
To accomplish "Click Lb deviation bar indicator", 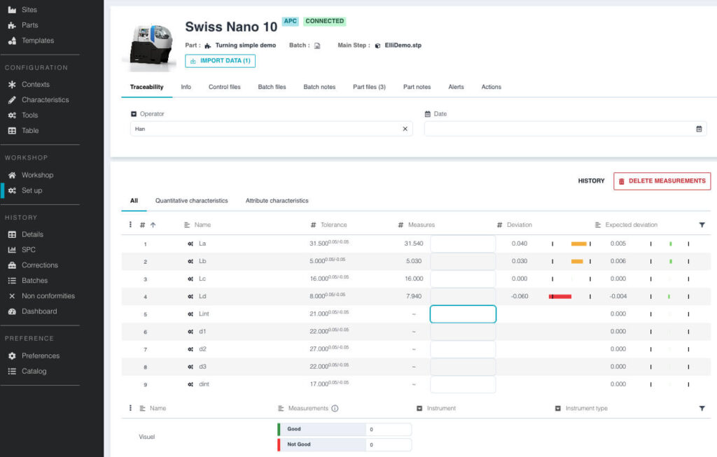I will [x=577, y=262].
